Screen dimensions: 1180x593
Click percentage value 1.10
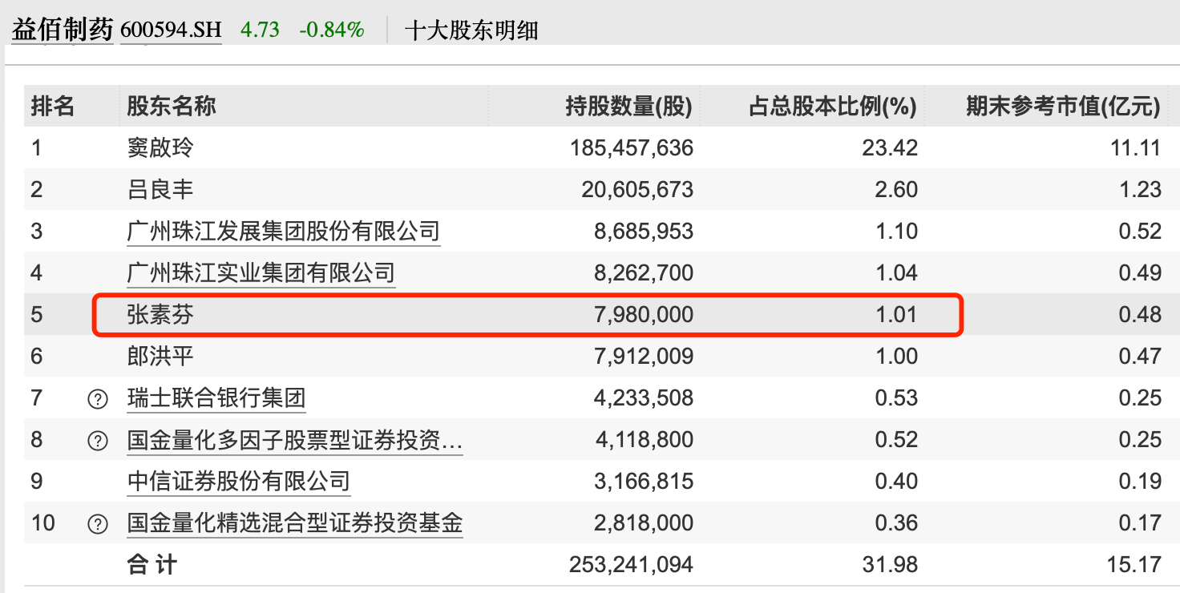coord(897,232)
